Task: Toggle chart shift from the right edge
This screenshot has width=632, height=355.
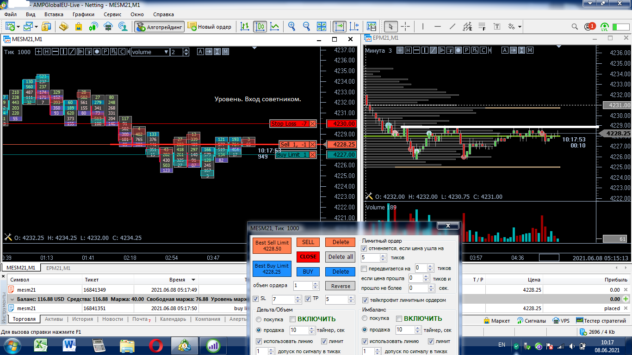Action: click(x=354, y=26)
